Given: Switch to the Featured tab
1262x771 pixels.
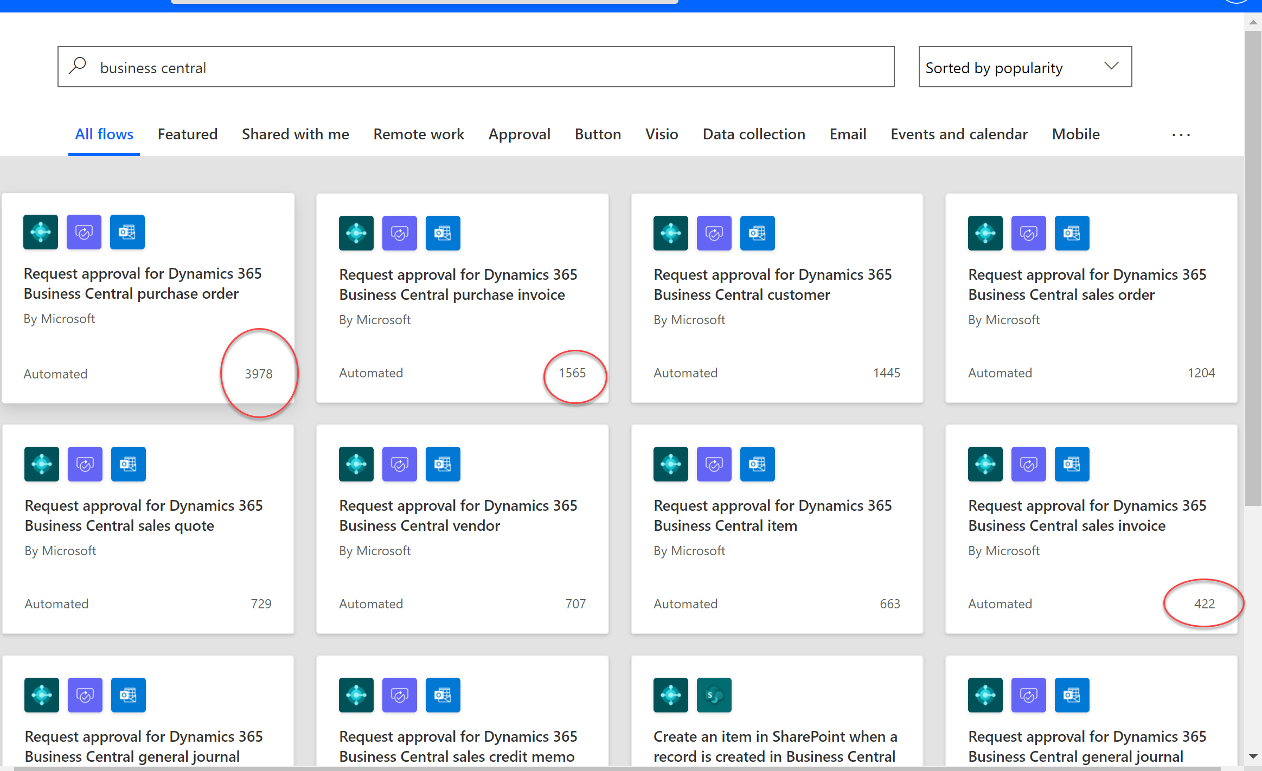Looking at the screenshot, I should click(x=188, y=134).
